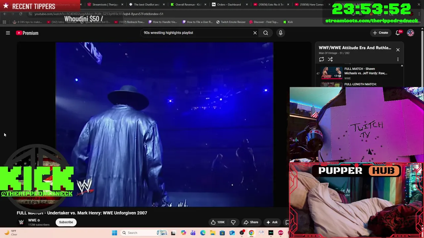This screenshot has height=238, width=424.
Task: Toggle shuffle playlist
Action: 330,59
